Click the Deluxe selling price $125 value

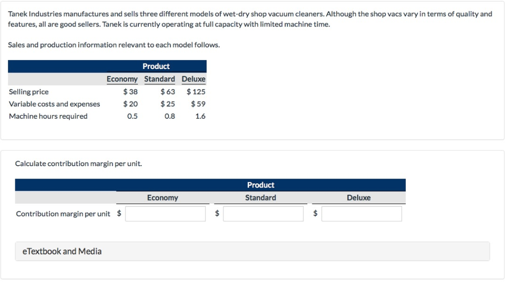pos(196,92)
